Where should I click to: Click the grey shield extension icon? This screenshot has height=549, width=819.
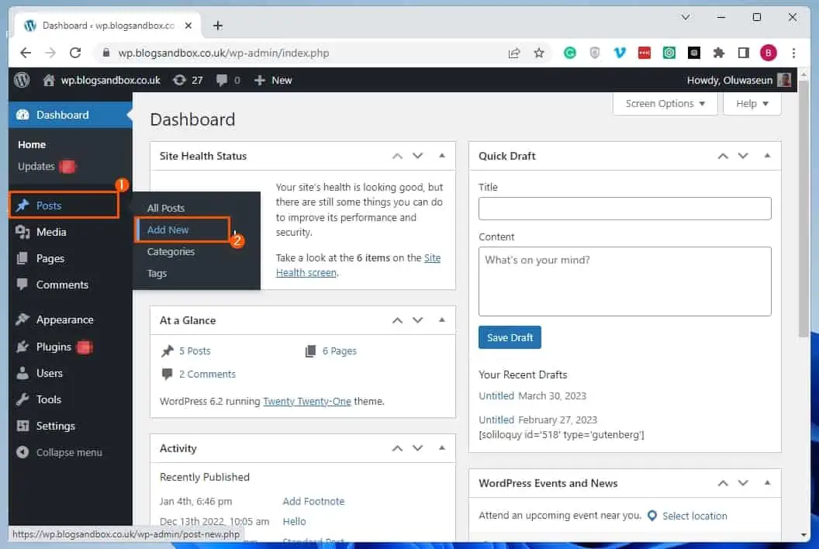[594, 53]
